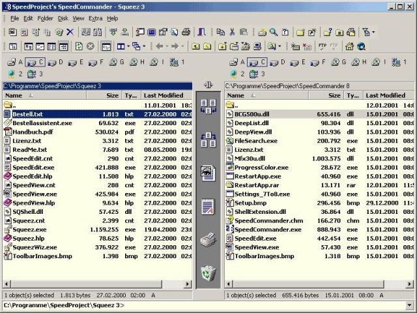Sort left panel by Name column header

tap(44, 95)
